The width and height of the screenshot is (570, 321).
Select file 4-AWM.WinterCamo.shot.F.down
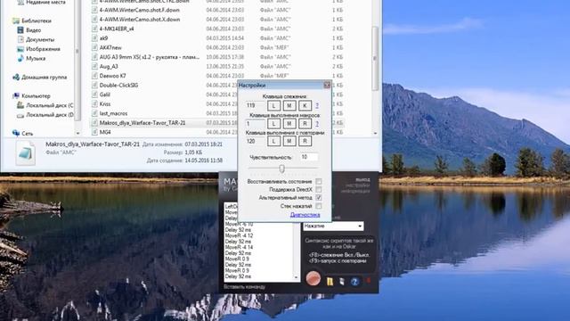coord(140,10)
